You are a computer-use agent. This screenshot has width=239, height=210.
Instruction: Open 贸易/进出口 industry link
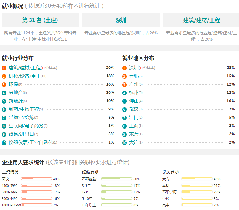tap(21, 134)
